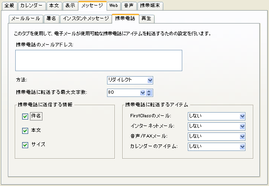Image resolution: width=269 pixels, height=186 pixels.
Task: Disable the サイズ checkbox
Action: (25, 145)
